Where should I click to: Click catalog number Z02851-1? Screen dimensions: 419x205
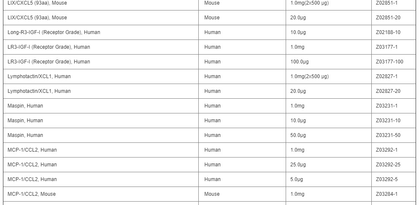tap(387, 3)
